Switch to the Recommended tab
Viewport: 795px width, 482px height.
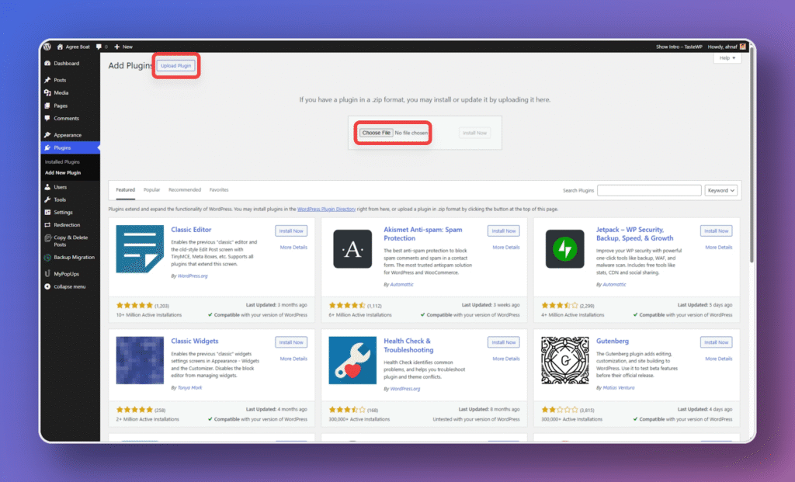(185, 190)
